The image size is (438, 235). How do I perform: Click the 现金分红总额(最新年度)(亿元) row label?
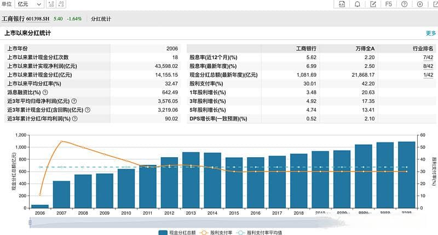pyautogui.click(x=223, y=75)
